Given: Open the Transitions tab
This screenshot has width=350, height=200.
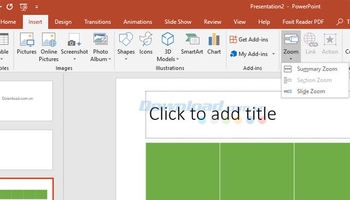Looking at the screenshot, I should [97, 22].
